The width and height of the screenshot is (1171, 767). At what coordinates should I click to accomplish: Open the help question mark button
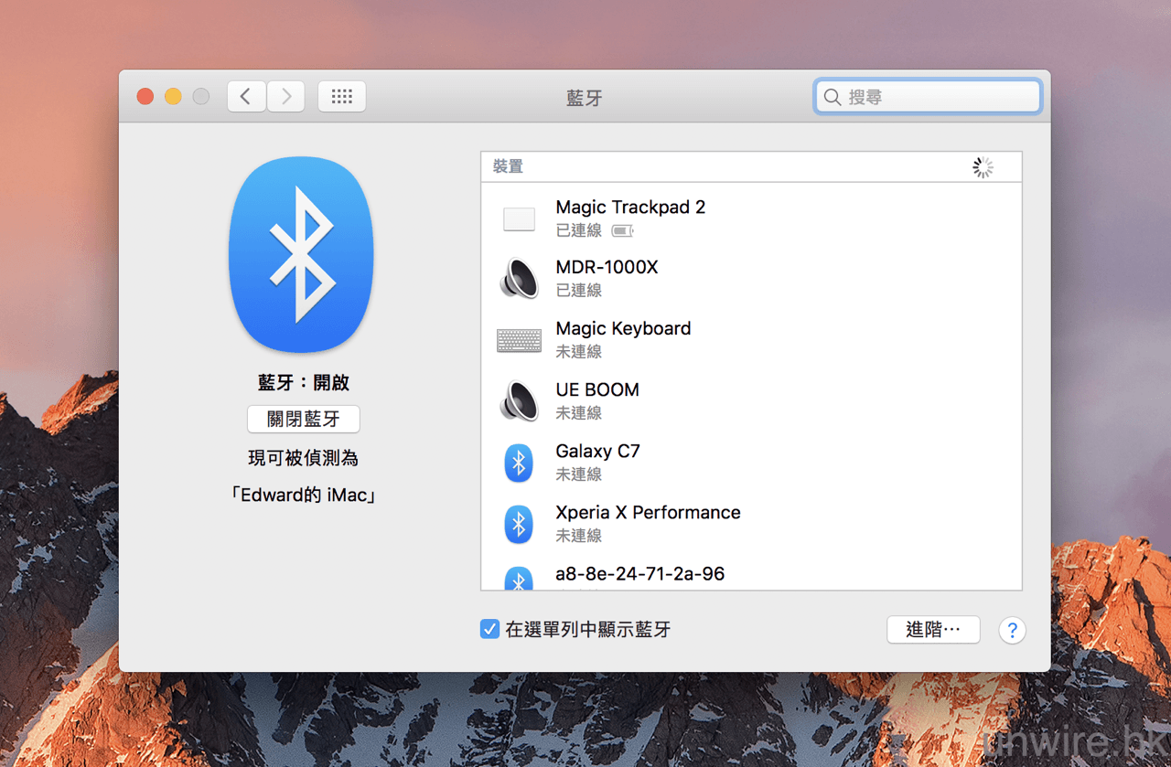coord(1012,630)
